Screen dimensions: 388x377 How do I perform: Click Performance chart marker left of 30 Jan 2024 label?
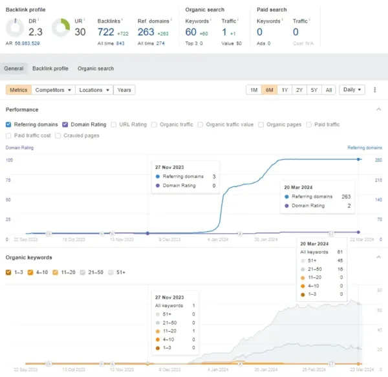pos(240,233)
